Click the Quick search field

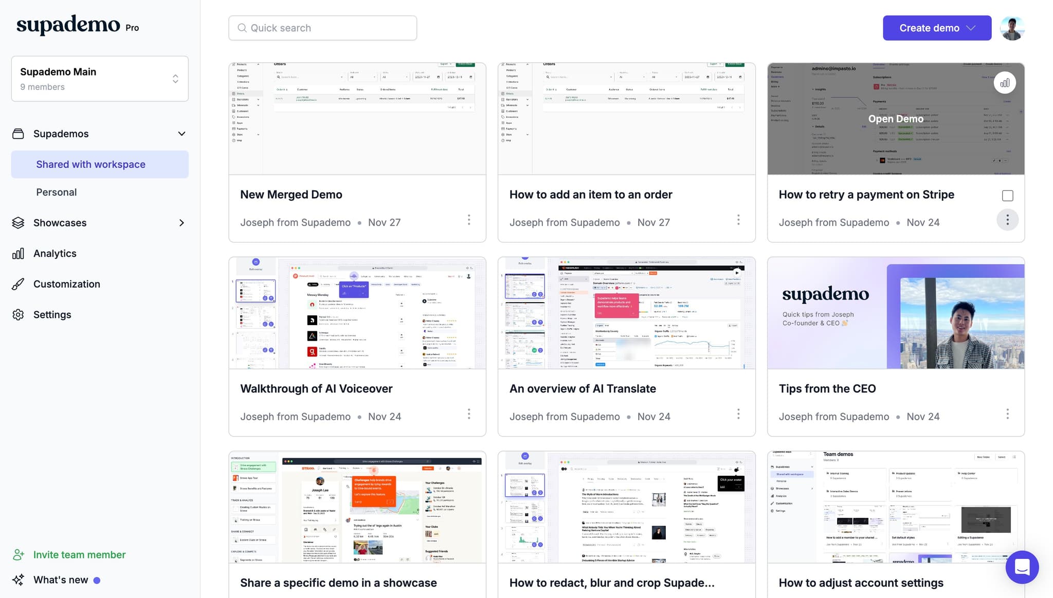pyautogui.click(x=322, y=28)
